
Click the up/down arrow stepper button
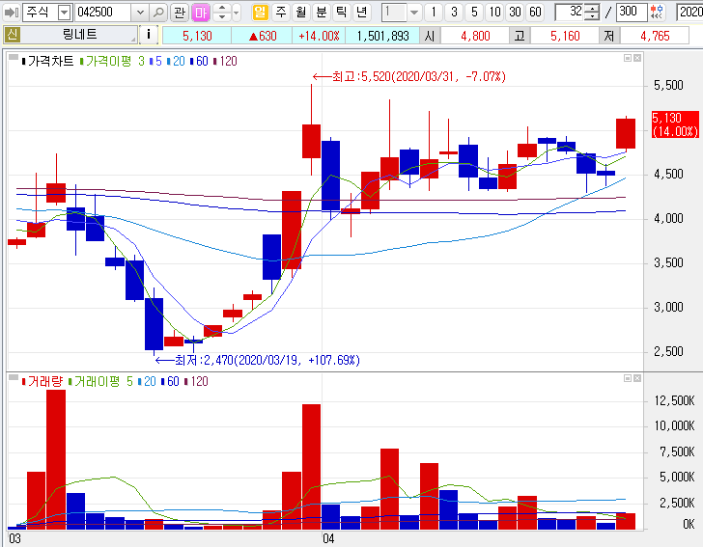pyautogui.click(x=221, y=13)
